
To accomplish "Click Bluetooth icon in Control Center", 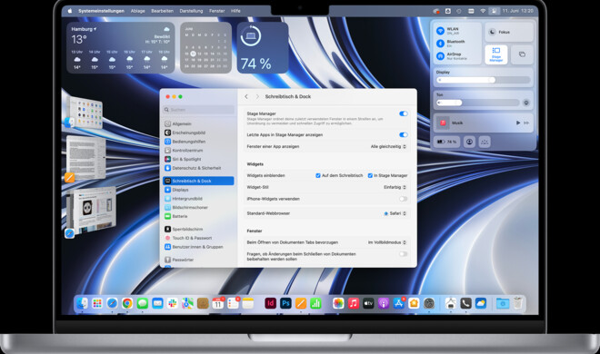I will coord(440,44).
